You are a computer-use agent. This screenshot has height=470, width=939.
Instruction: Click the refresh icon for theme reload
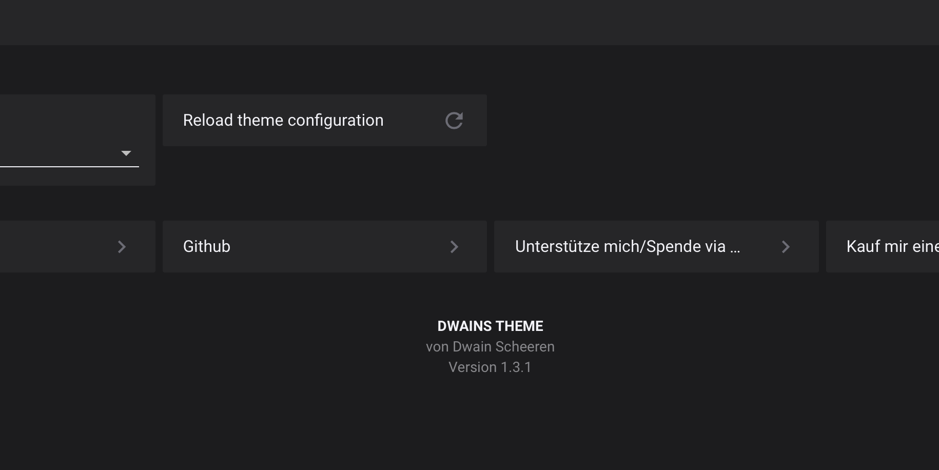[x=454, y=121]
